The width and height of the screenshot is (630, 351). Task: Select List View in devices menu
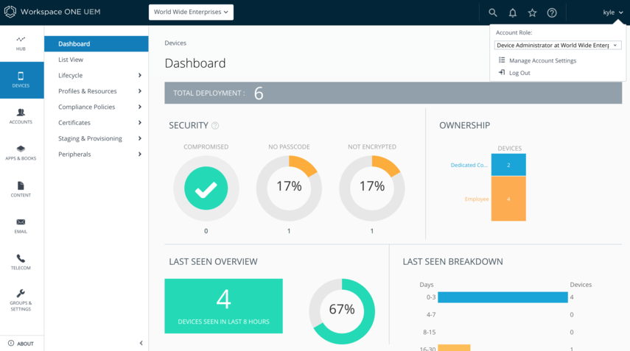[x=71, y=60]
